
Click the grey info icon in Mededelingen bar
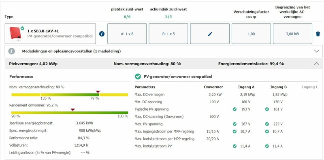(x=12, y=51)
